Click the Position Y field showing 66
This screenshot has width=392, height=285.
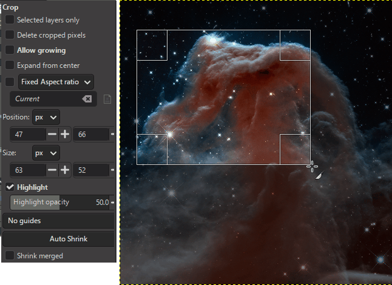pyautogui.click(x=90, y=135)
